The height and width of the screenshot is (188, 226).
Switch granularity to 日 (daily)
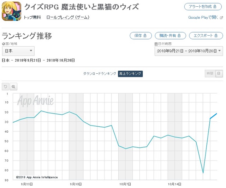tap(219, 73)
